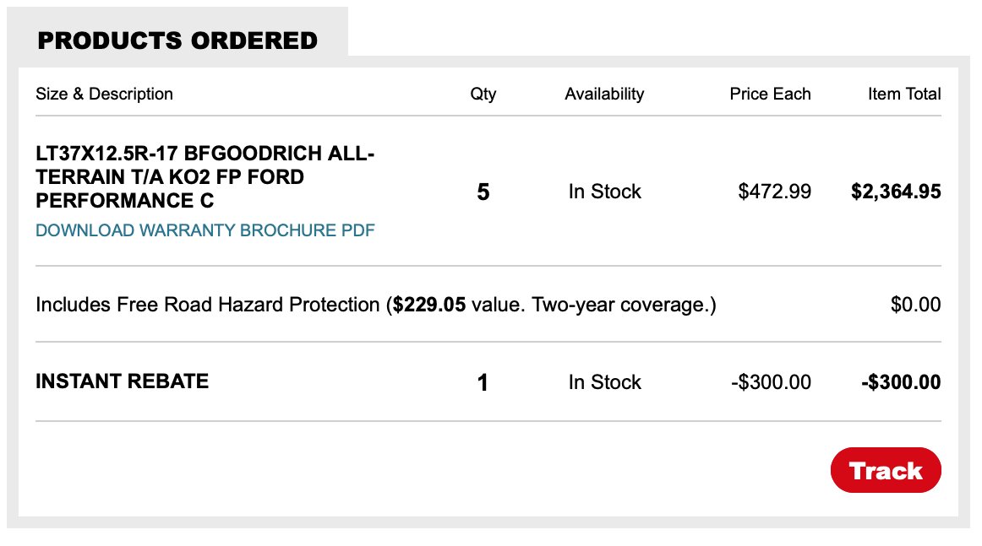
Task: Open the Download Warranty Brochure PDF link
Action: click(205, 230)
